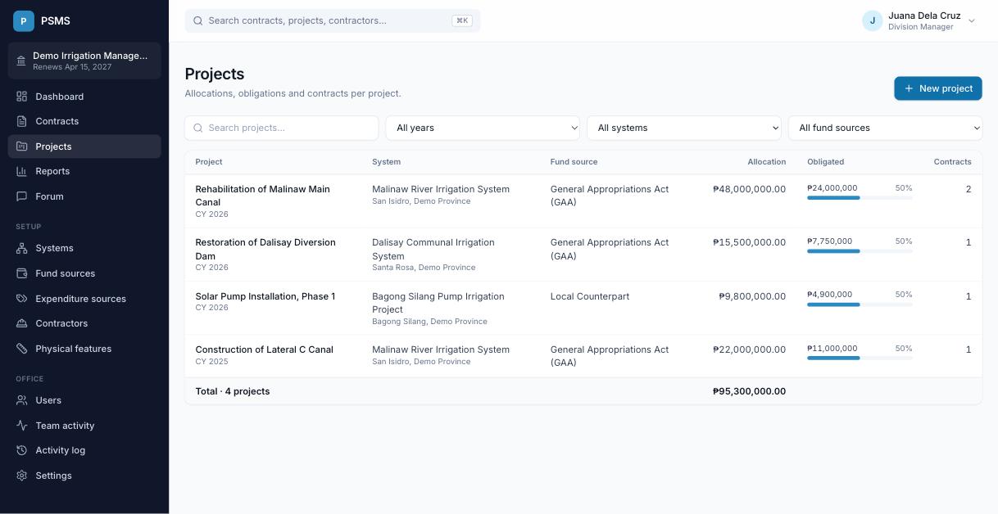Click the Contracts document icon

(22, 121)
